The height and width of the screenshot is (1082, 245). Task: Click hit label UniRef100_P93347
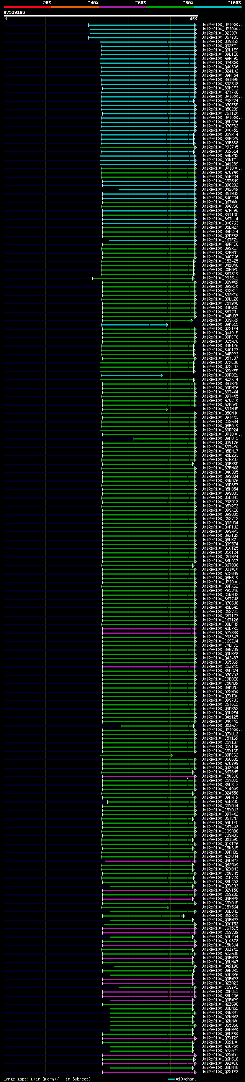[x=219, y=637]
